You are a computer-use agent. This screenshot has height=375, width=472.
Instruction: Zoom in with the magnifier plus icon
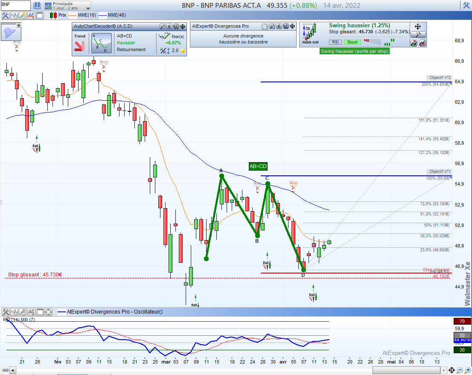[467, 370]
